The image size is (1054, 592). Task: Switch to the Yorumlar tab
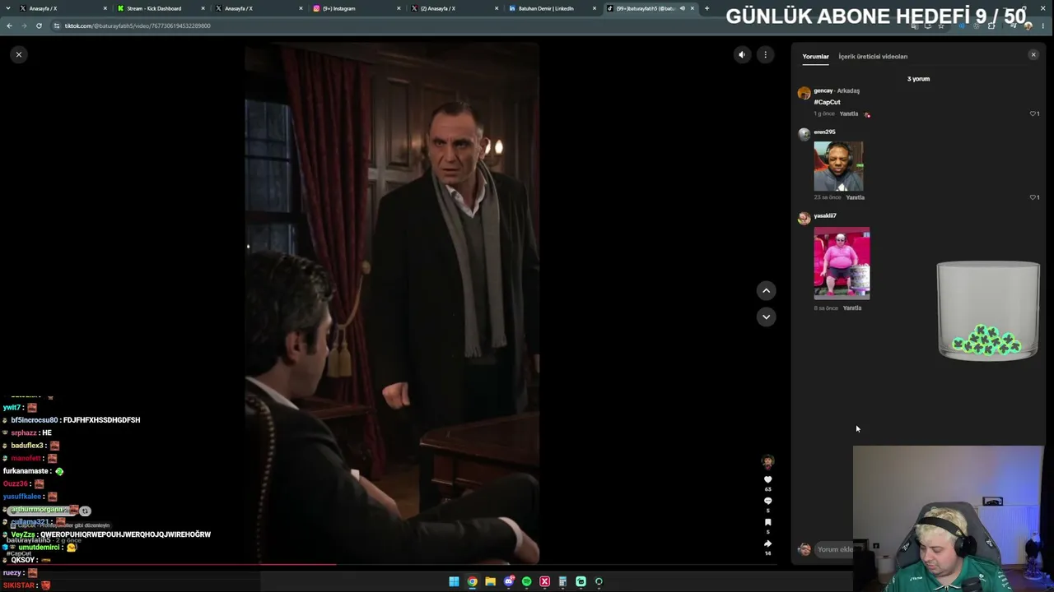[815, 57]
